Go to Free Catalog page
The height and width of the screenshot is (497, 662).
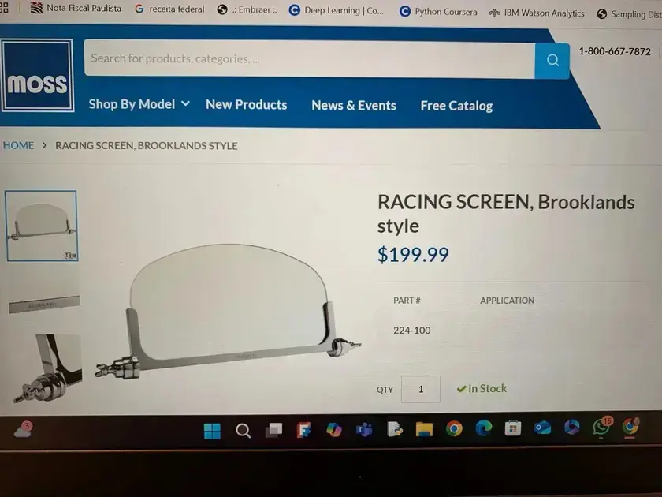[x=456, y=106]
